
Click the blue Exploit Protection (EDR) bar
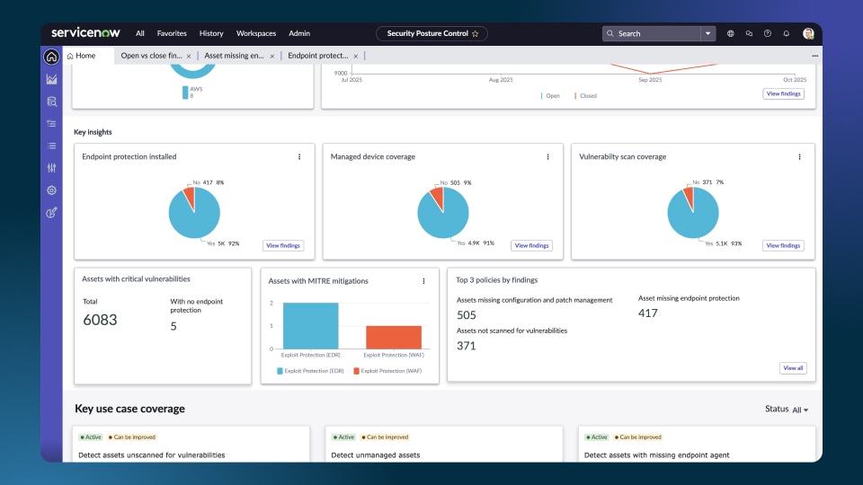[310, 325]
